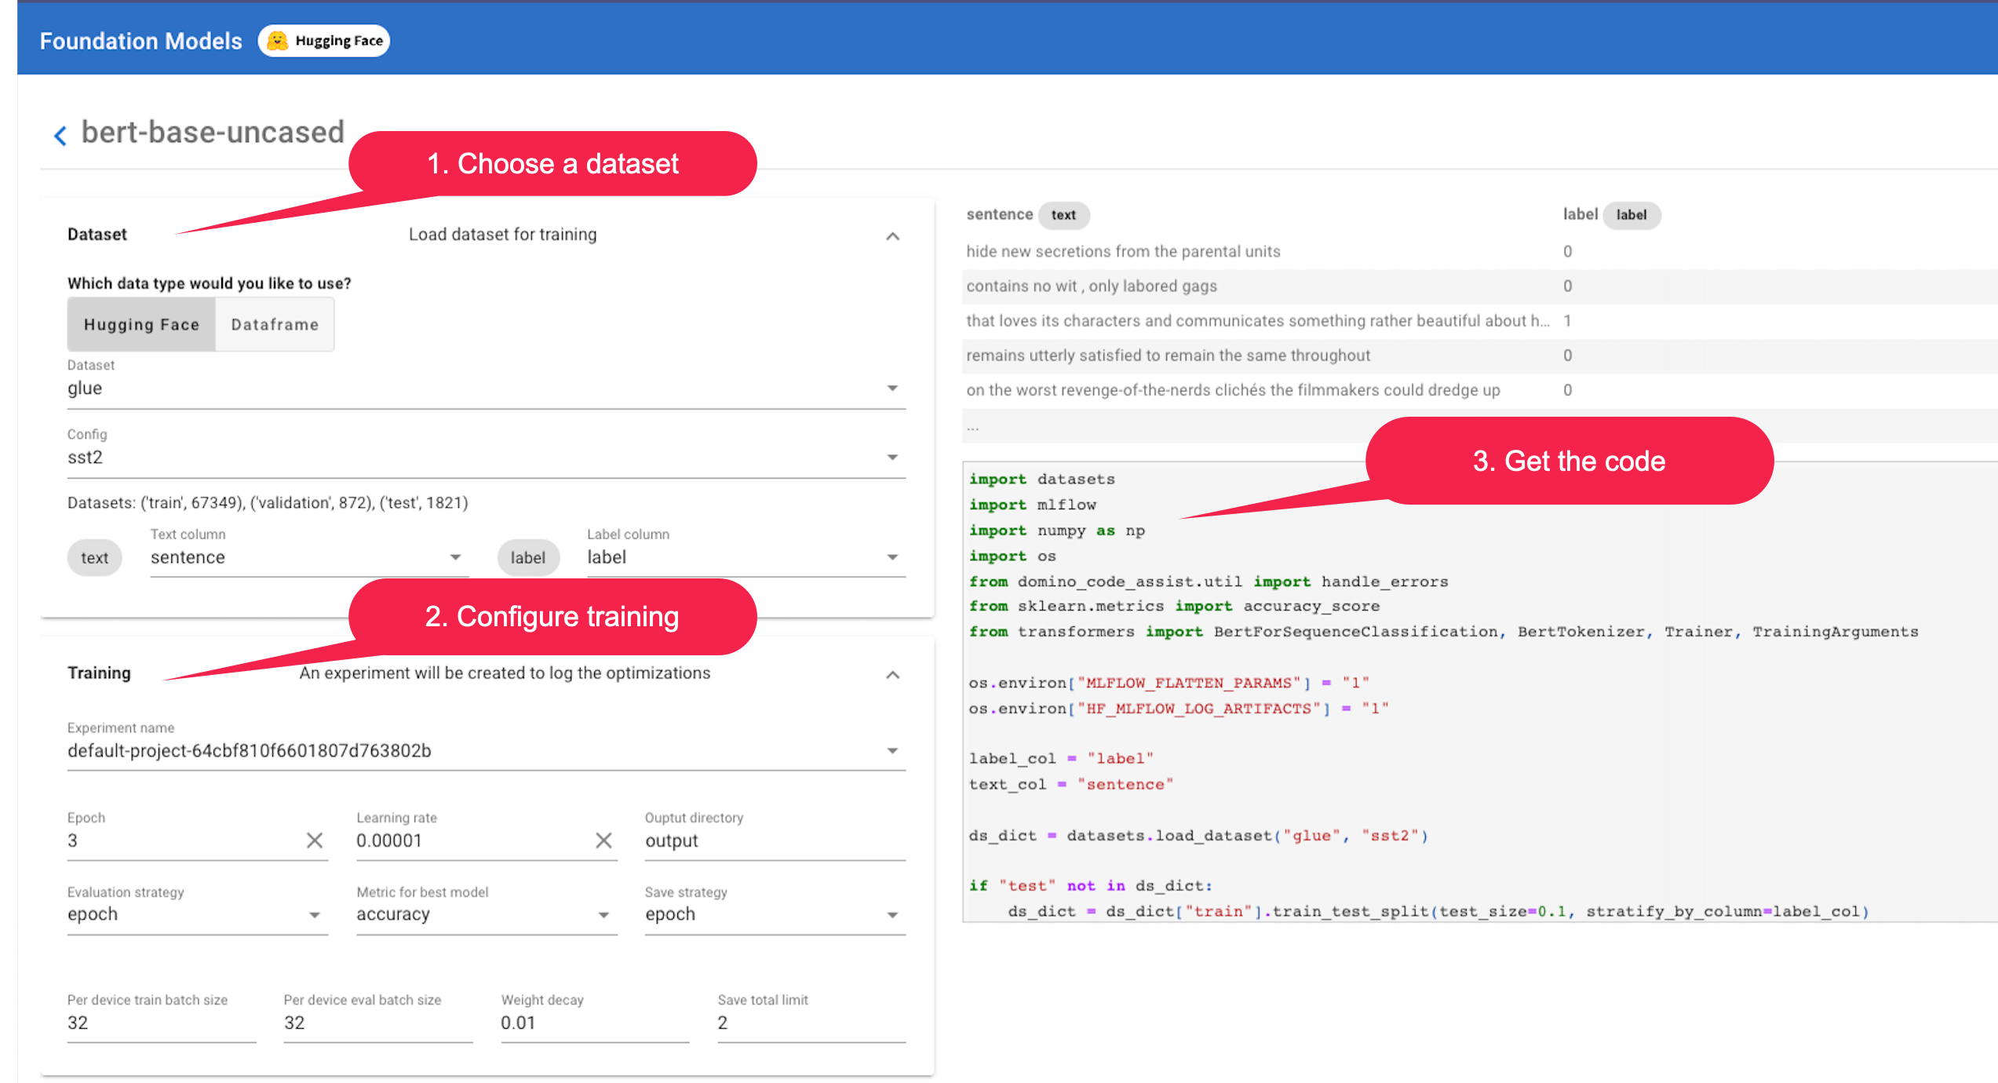Select row 'contains no wit , only labored gags'

1479,286
